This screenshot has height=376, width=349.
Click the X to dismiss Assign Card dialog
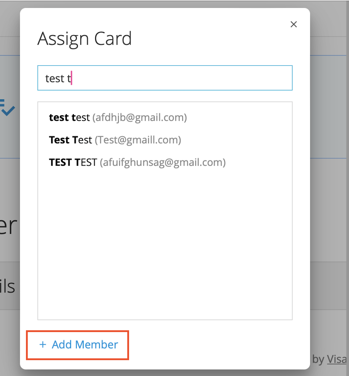[293, 24]
